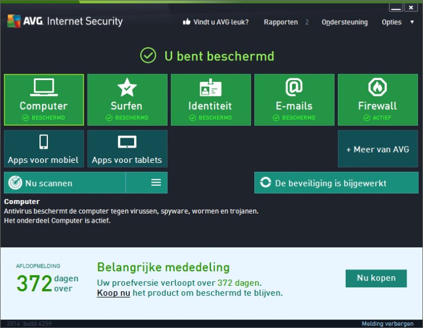Image resolution: width=423 pixels, height=328 pixels.
Task: Hide notification via Melding verbergen
Action: 387,323
